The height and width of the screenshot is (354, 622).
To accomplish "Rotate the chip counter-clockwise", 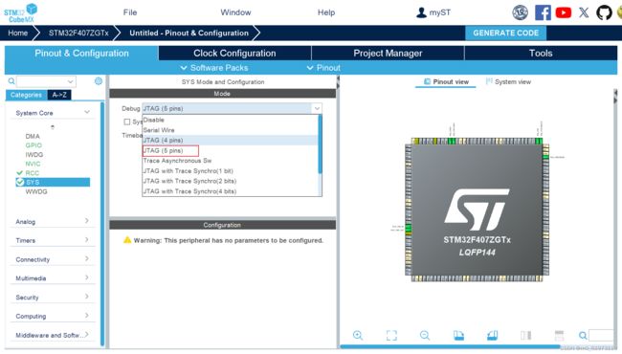I will [492, 336].
